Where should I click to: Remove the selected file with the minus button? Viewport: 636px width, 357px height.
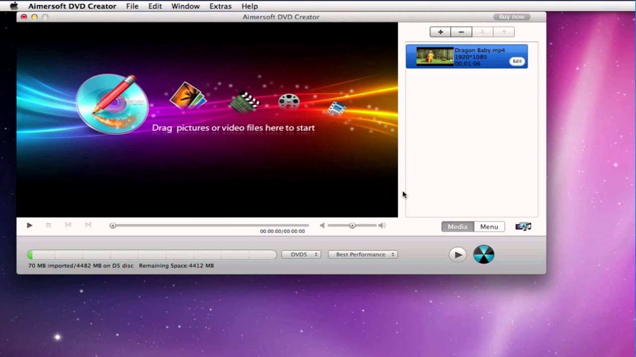point(462,32)
